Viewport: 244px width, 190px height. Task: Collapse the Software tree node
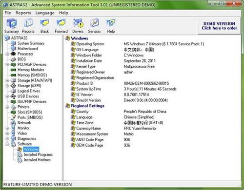coord(7,144)
